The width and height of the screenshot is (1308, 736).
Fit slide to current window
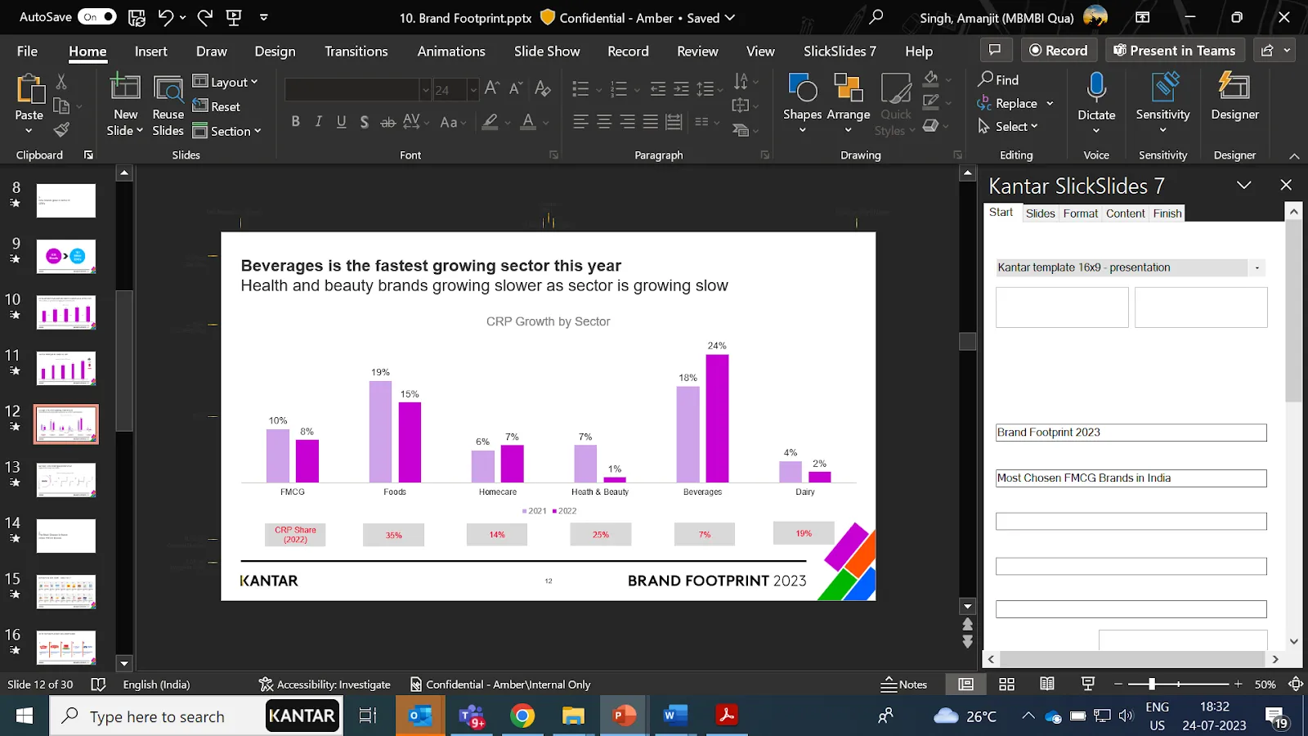click(x=1296, y=684)
